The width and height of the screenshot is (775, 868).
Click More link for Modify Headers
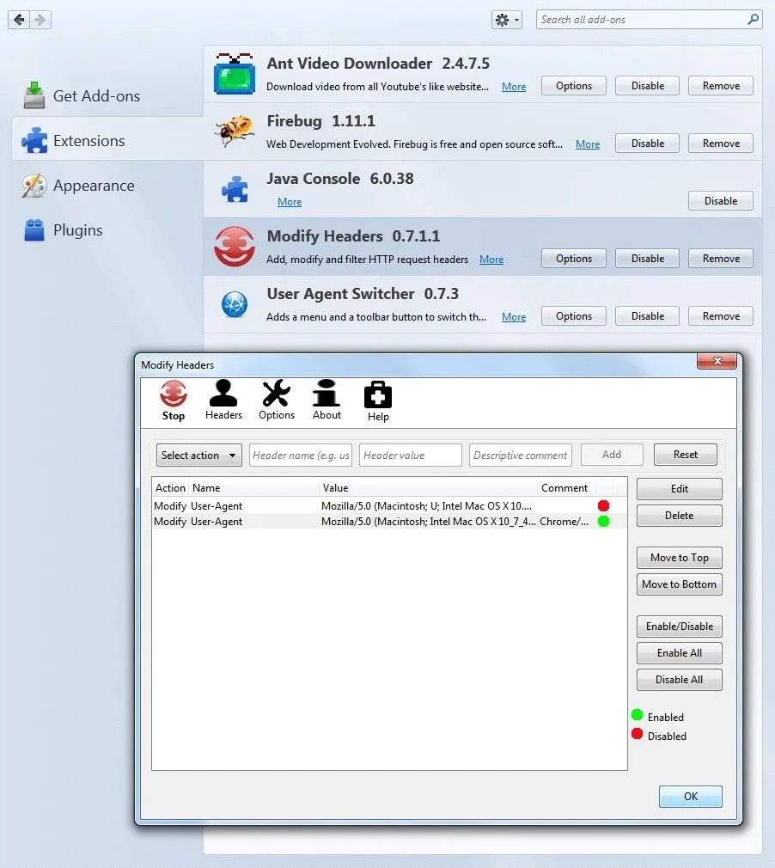[491, 260]
